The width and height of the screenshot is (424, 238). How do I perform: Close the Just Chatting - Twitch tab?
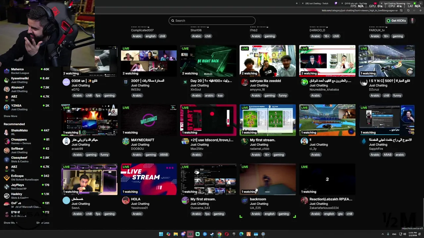[x=303, y=3]
